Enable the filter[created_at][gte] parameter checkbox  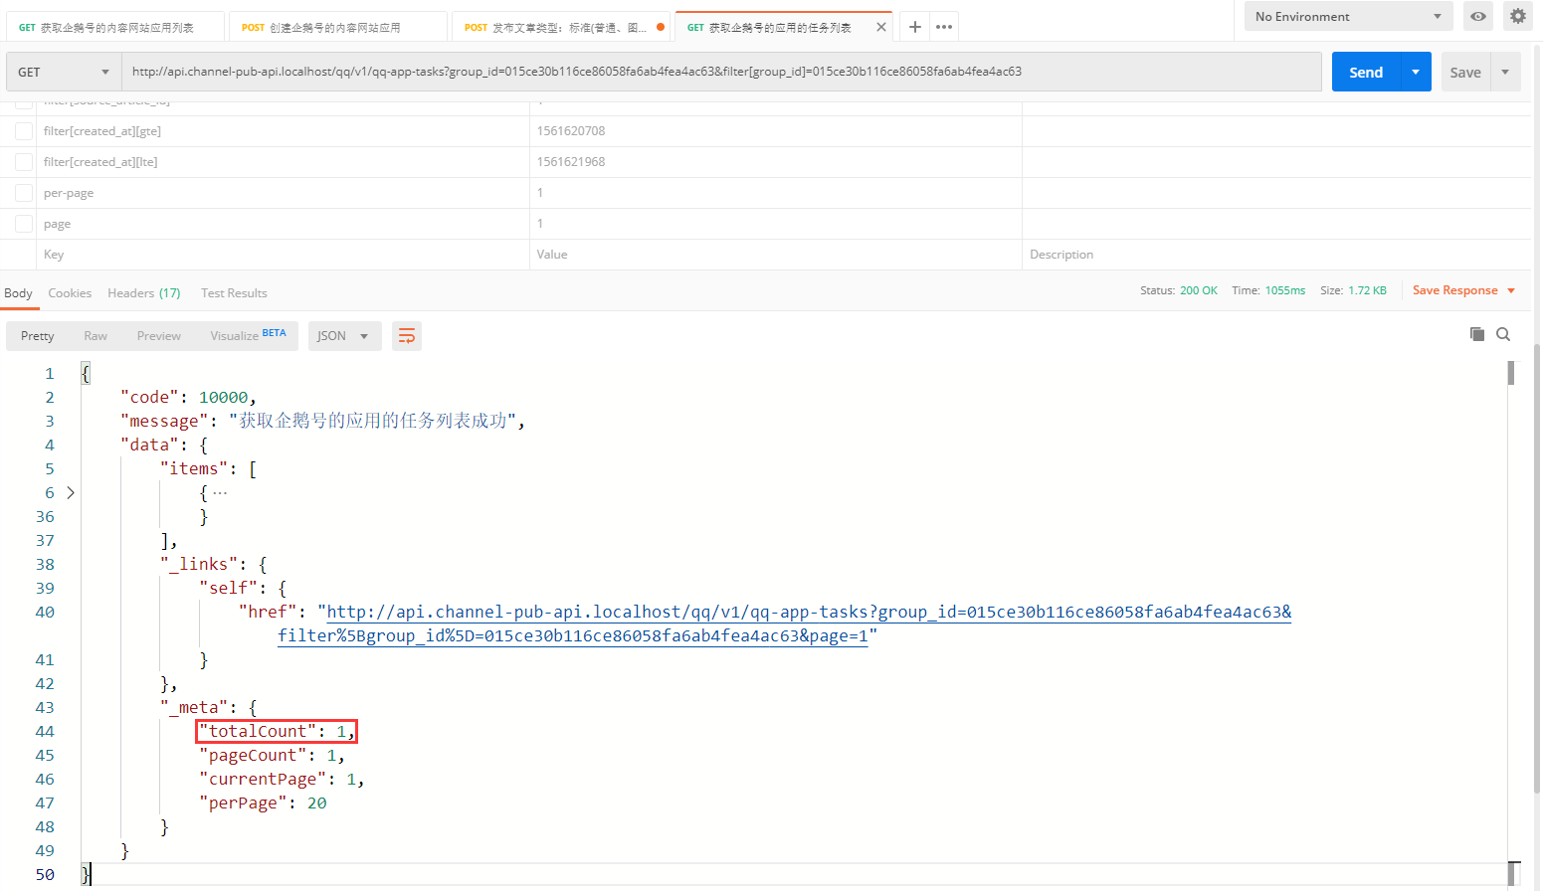pyautogui.click(x=24, y=131)
